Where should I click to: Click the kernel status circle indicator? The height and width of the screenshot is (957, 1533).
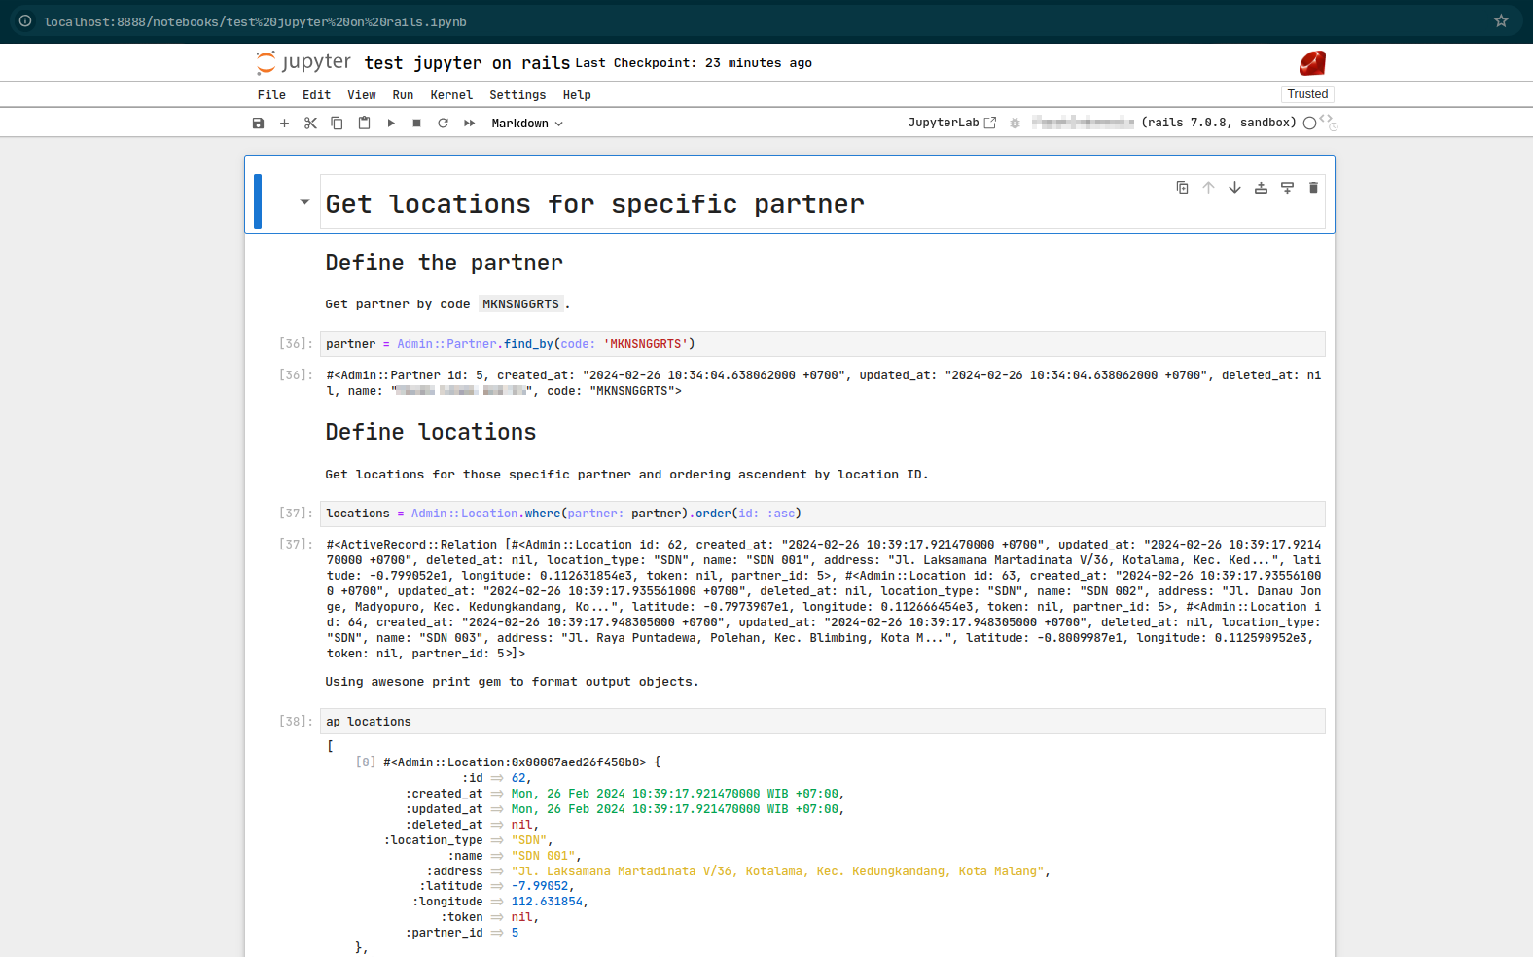click(x=1309, y=124)
